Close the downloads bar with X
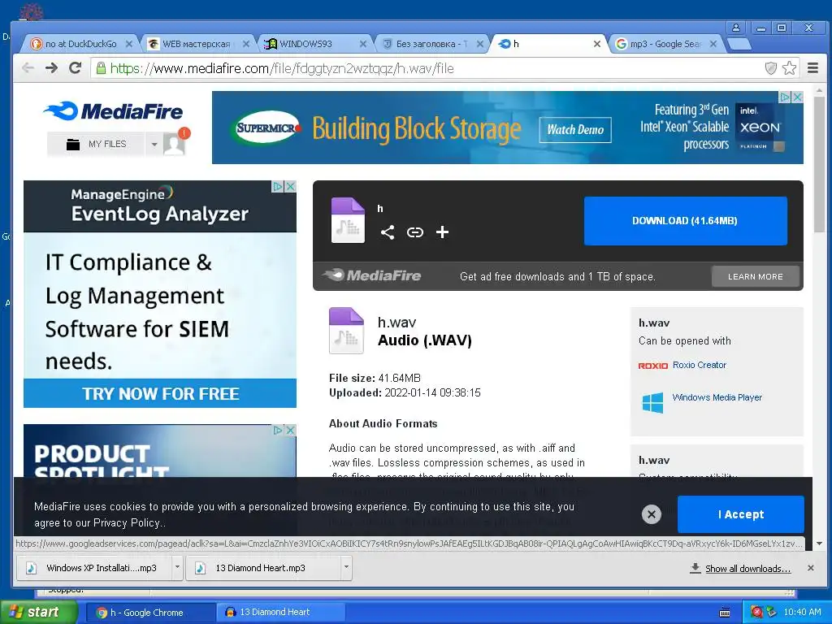 tap(810, 568)
